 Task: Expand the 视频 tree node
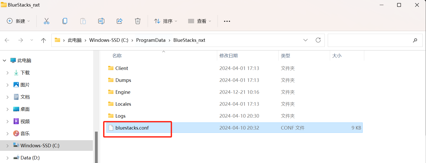click(x=8, y=121)
